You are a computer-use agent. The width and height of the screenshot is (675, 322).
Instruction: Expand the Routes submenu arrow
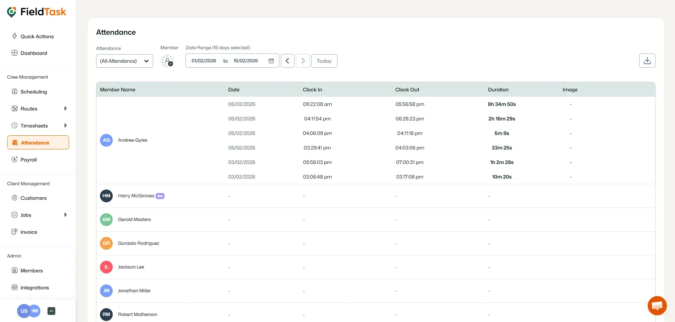pyautogui.click(x=65, y=109)
